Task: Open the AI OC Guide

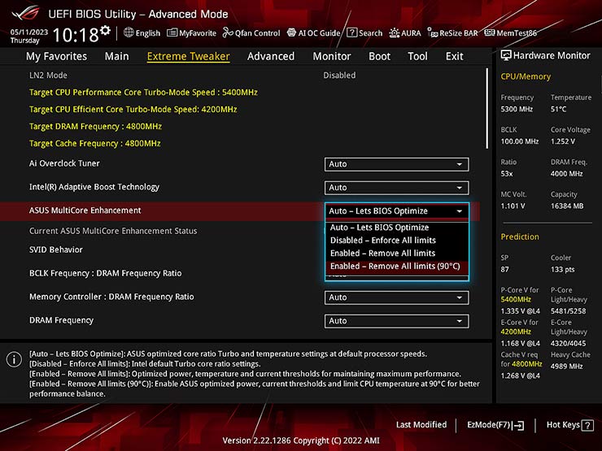Action: 313,33
